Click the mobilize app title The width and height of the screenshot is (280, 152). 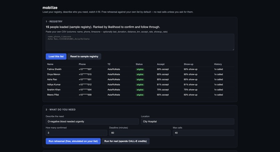50,8
